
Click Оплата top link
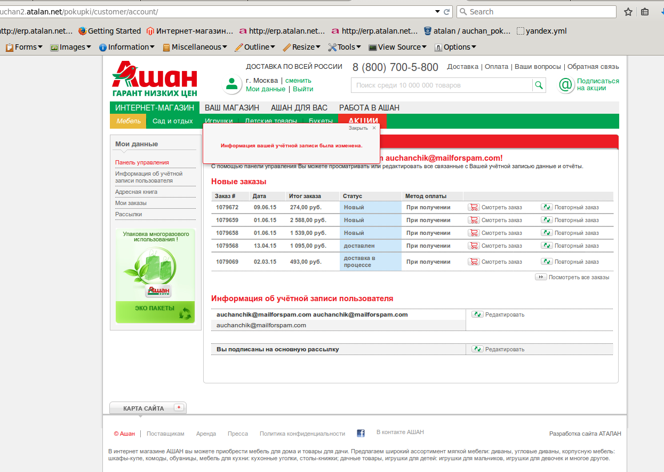tap(497, 67)
